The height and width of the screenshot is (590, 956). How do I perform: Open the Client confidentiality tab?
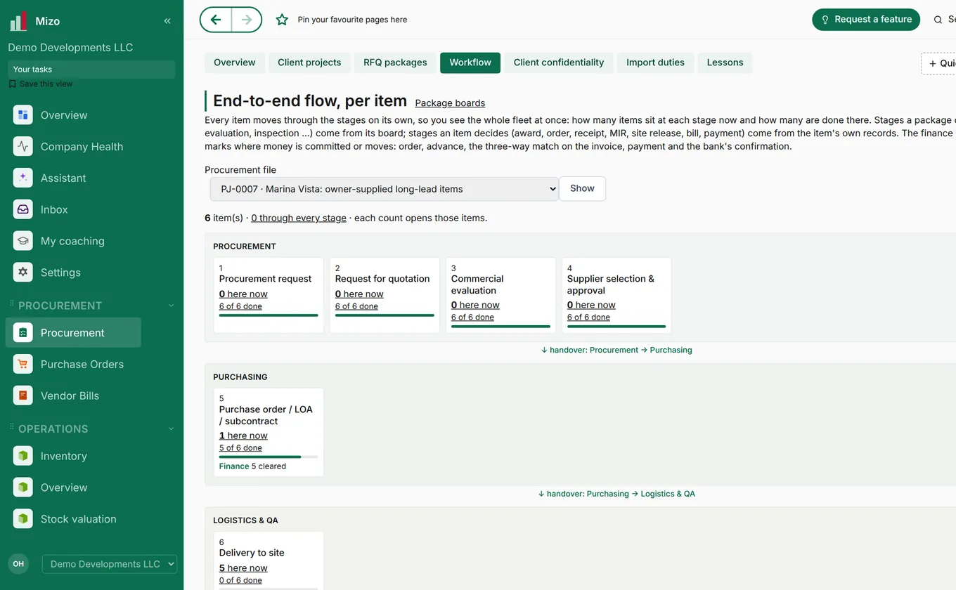[559, 63]
